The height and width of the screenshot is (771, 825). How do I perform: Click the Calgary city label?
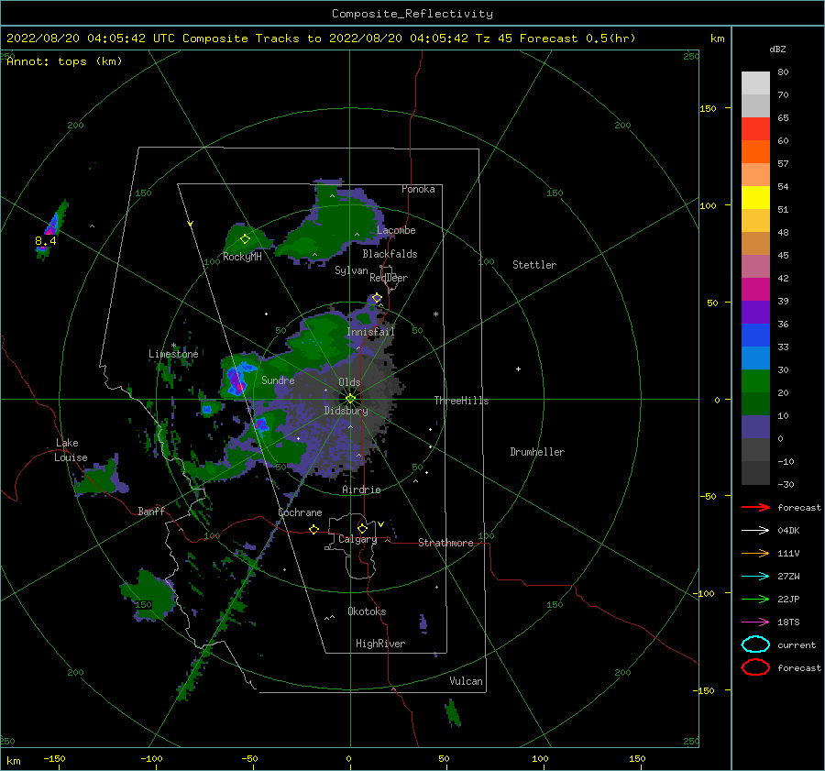point(357,539)
